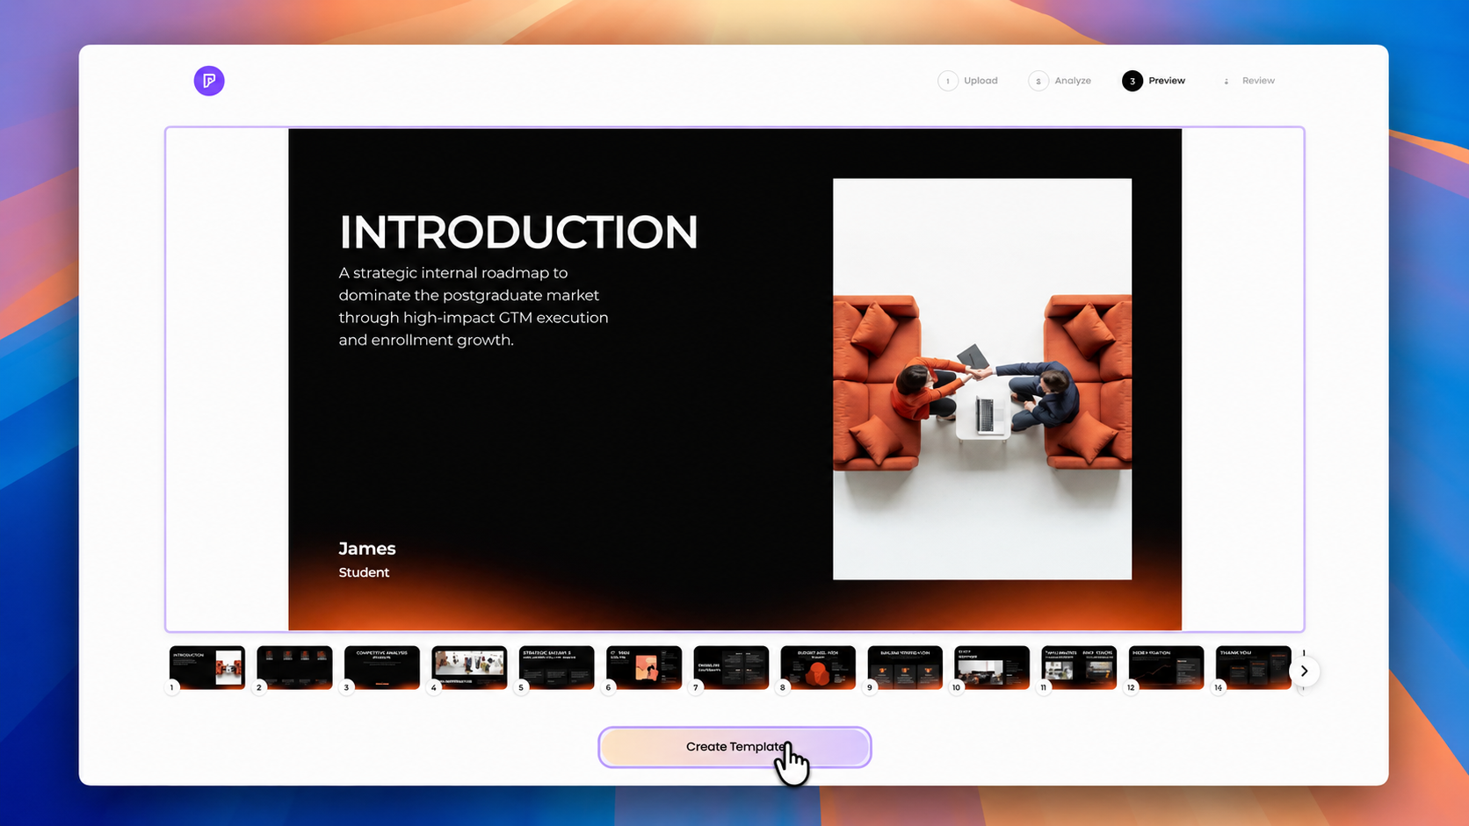Show next slide thumbnails with arrow
Viewport: 1469px width, 826px height.
(1305, 671)
